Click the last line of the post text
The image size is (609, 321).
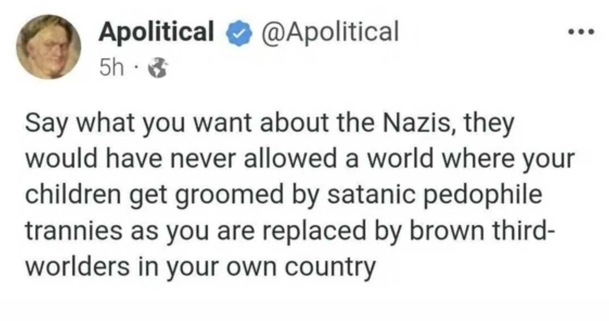tap(200, 267)
